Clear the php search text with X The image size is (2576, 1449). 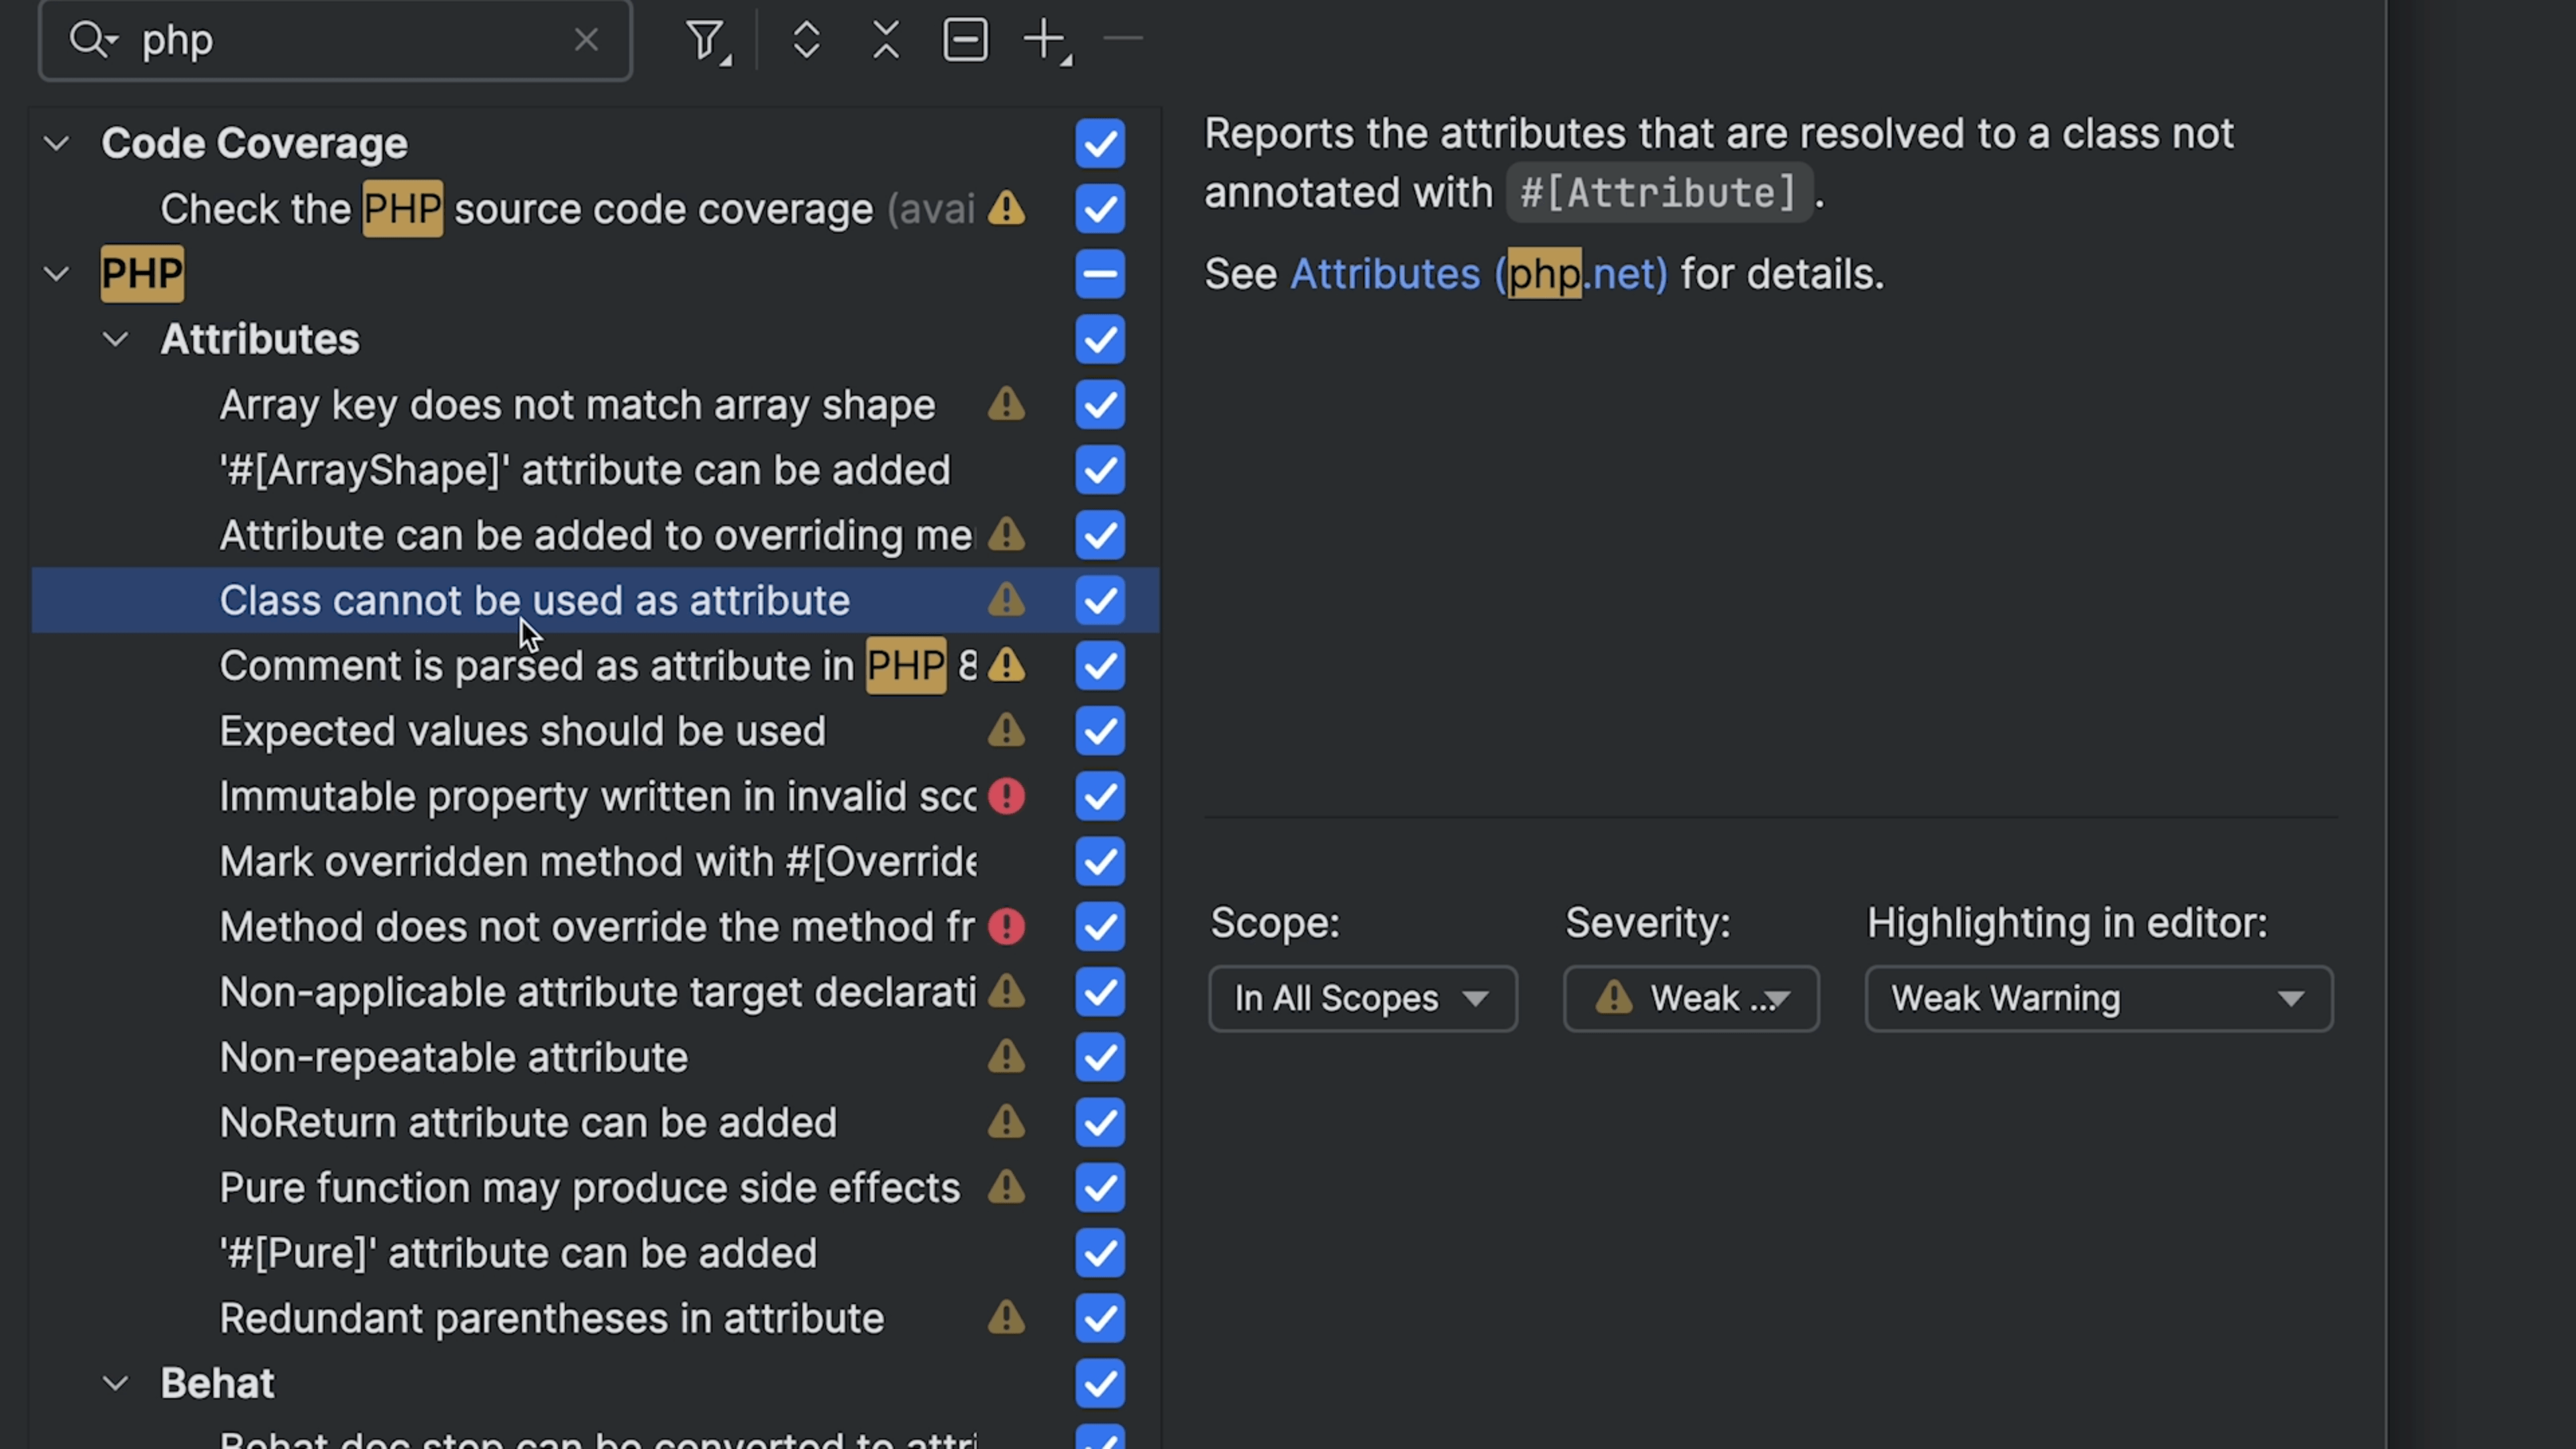point(586,40)
